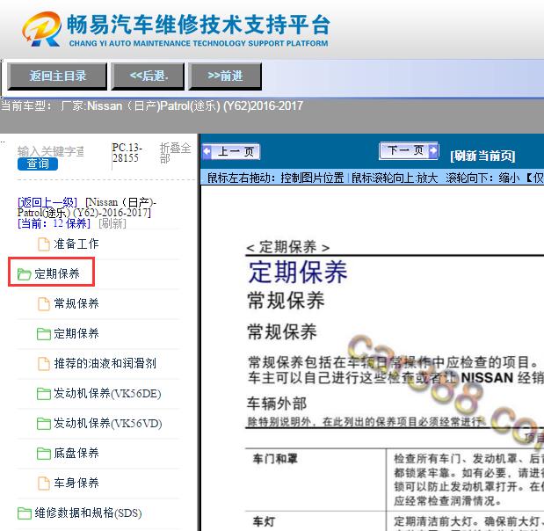The width and height of the screenshot is (544, 531).
Task: Click folder icon beside 底盘保养
Action: [x=44, y=454]
